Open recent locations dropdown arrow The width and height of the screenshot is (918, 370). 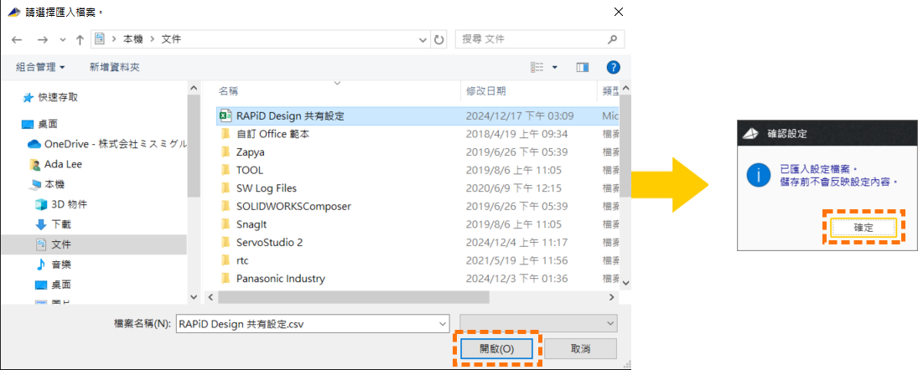pos(63,39)
